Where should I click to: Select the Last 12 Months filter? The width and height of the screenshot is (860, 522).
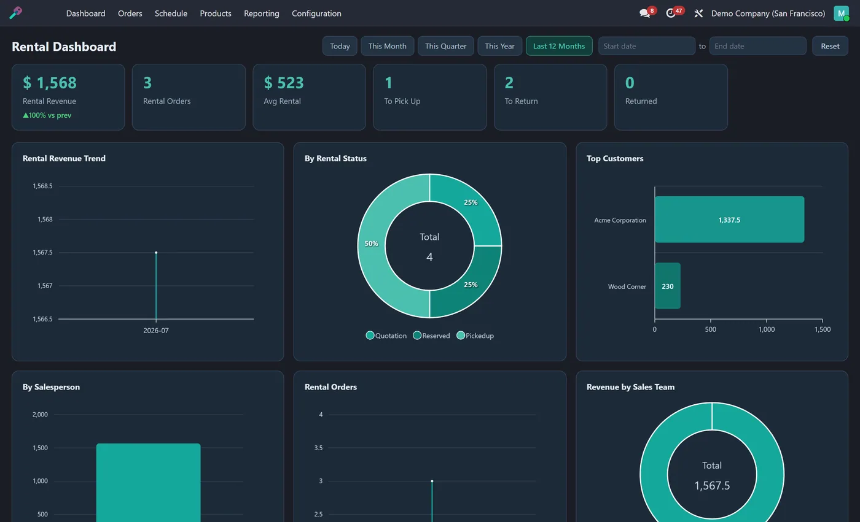[559, 46]
